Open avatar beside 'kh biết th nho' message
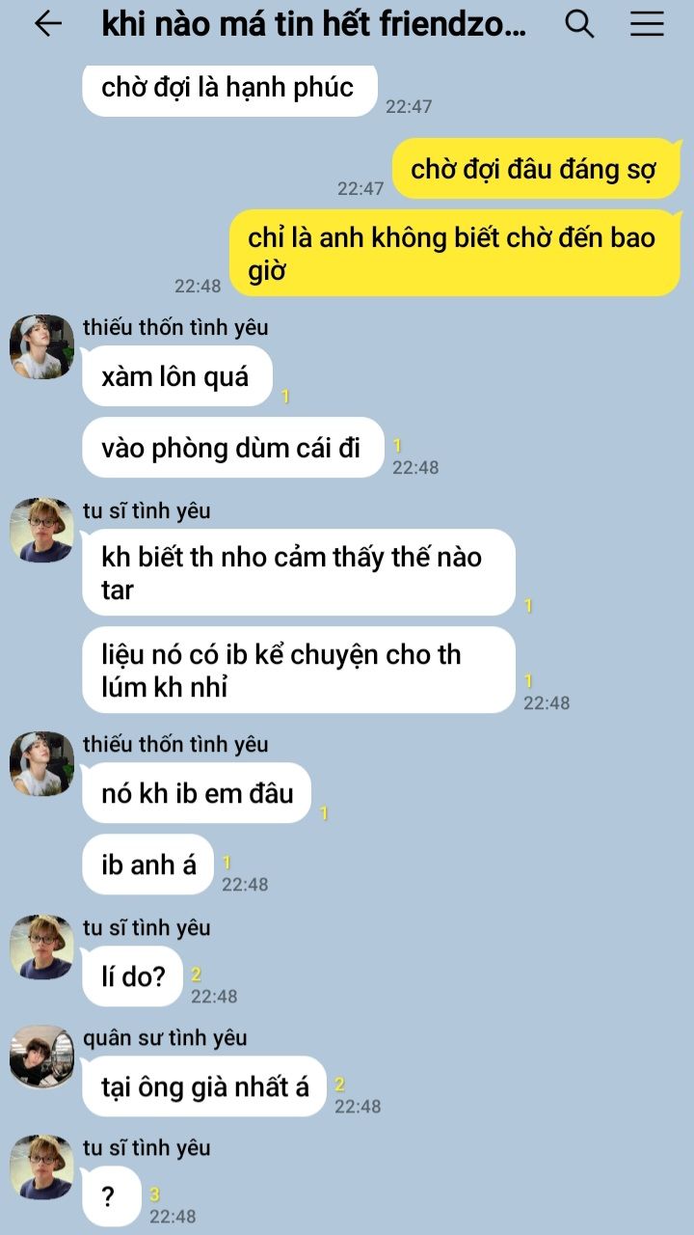Screen dimensions: 694x1235 click(41, 530)
